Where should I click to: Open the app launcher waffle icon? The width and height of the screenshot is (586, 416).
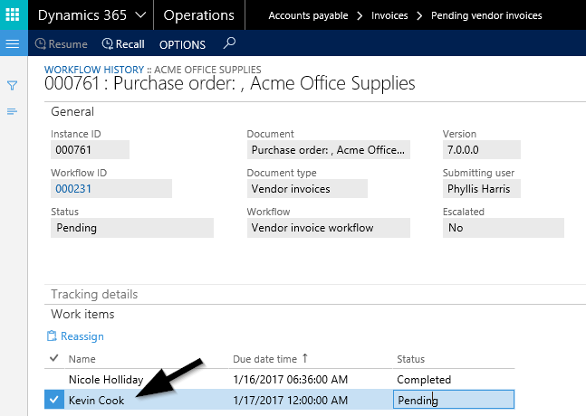pyautogui.click(x=13, y=15)
